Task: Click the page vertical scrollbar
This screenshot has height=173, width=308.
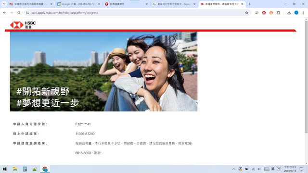Action: click(306, 77)
